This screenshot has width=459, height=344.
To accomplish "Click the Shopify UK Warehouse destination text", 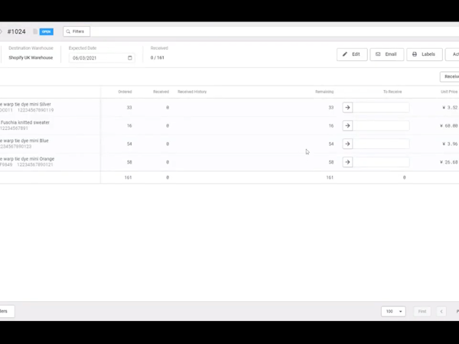I will click(x=31, y=57).
